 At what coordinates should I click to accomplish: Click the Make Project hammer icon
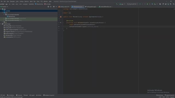click(x=117, y=4)
